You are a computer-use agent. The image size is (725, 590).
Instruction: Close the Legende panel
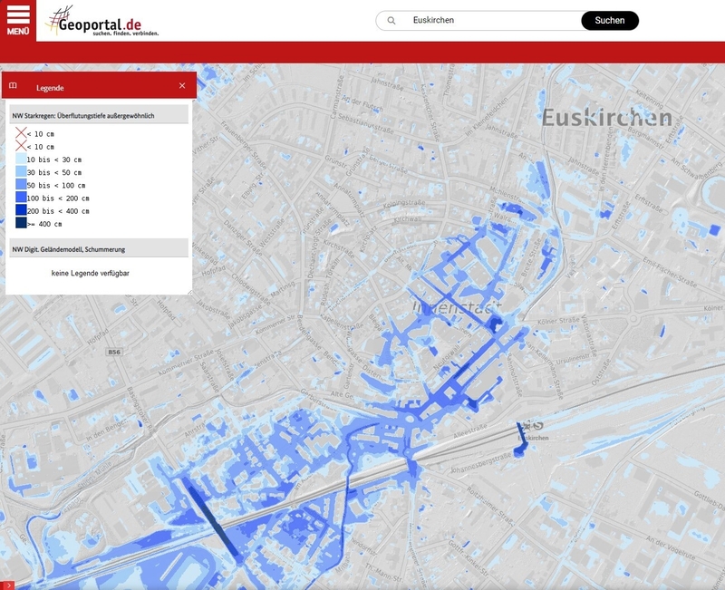pyautogui.click(x=182, y=86)
